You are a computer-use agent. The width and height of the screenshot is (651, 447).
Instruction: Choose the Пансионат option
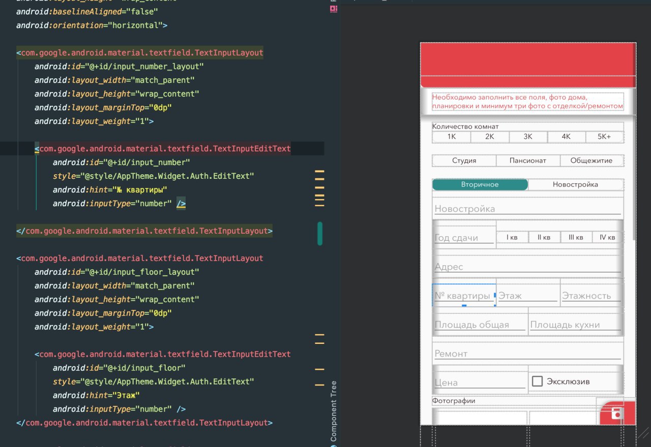528,161
